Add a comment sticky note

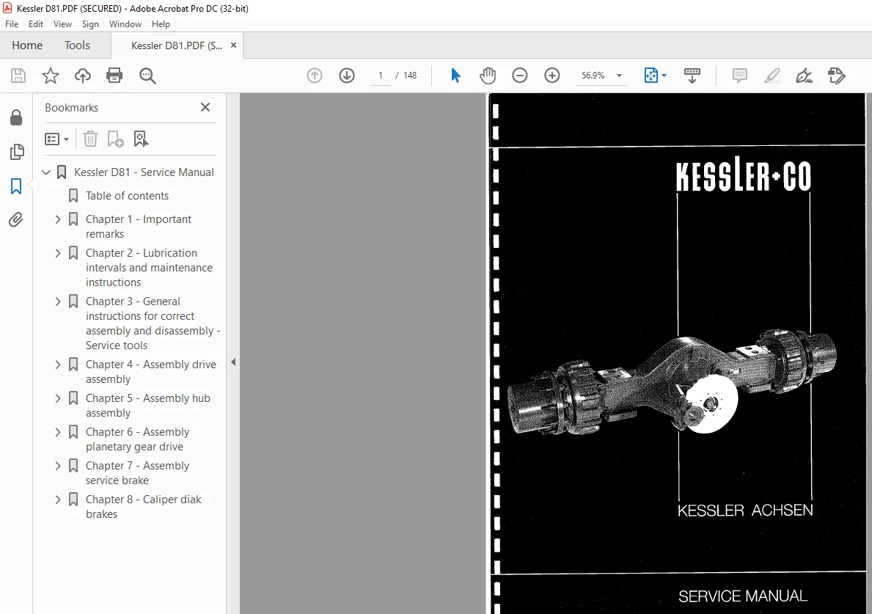coord(740,76)
